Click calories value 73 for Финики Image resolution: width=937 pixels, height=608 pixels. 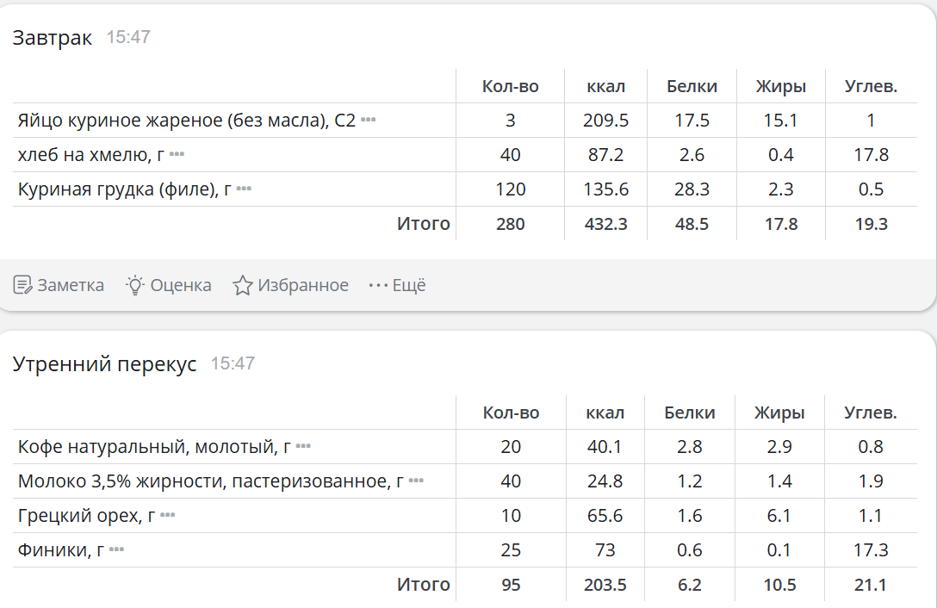click(x=605, y=550)
